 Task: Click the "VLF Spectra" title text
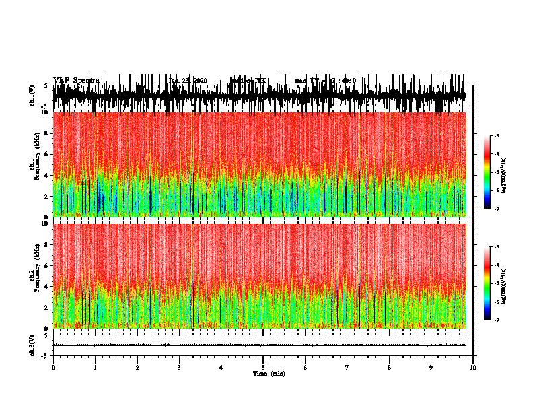pos(76,81)
